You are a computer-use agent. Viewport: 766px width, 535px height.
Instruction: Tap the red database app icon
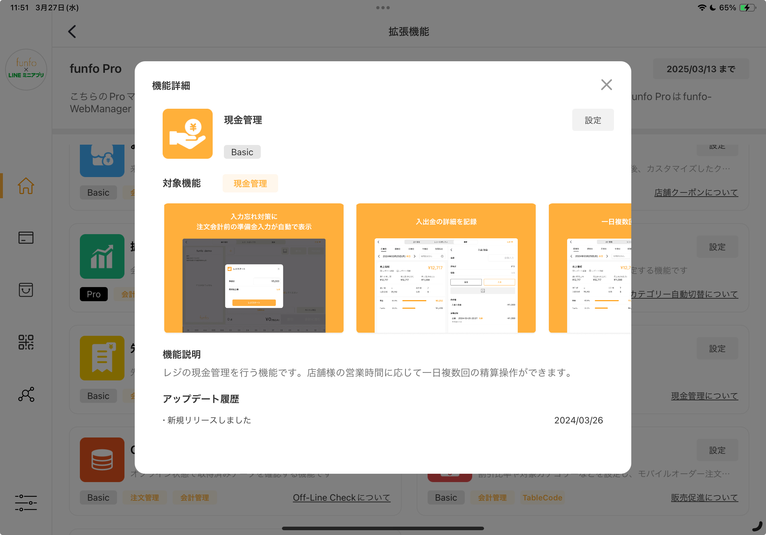point(102,460)
